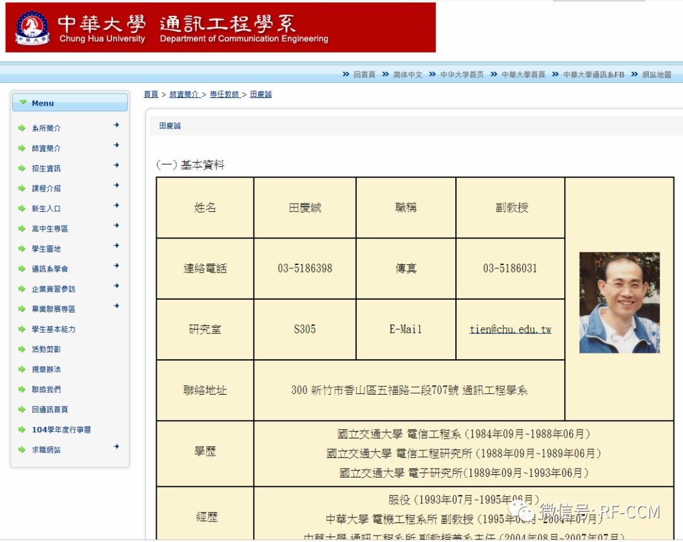683x542 pixels.
Task: Open 學生基本能力 sidebar link
Action: [54, 329]
